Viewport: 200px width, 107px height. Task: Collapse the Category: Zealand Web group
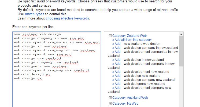click(110, 36)
